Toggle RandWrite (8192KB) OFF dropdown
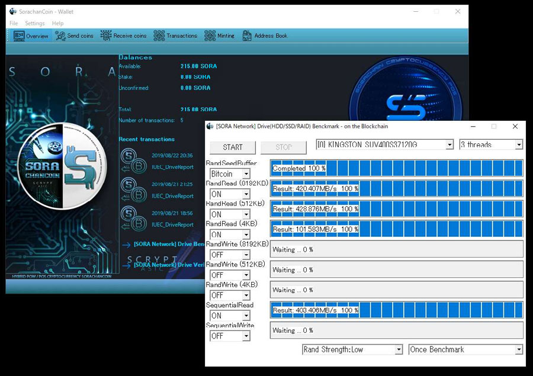Screen dimensions: 533x376 [230, 255]
